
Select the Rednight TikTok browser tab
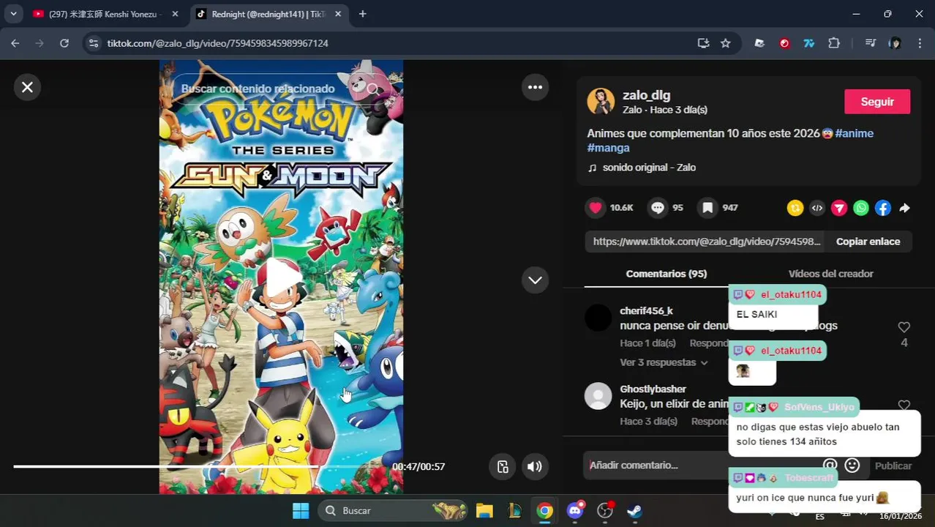pyautogui.click(x=269, y=14)
